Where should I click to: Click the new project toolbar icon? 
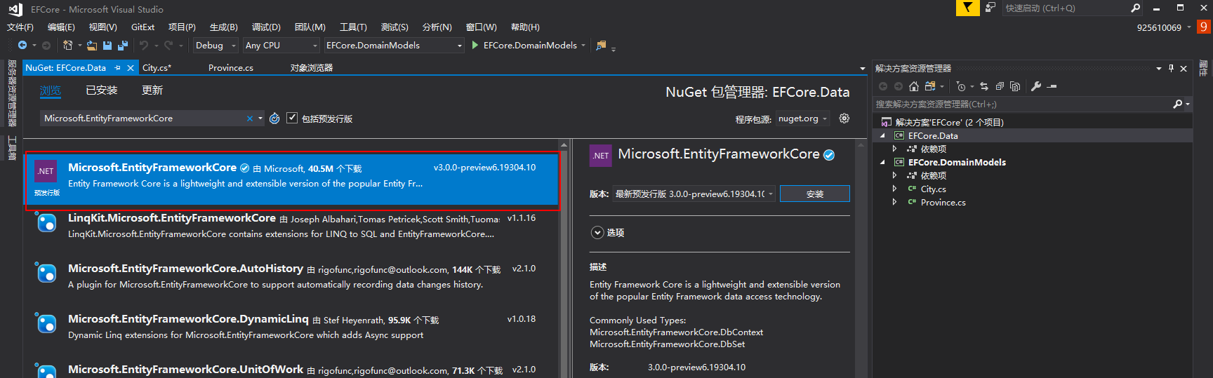[68, 46]
